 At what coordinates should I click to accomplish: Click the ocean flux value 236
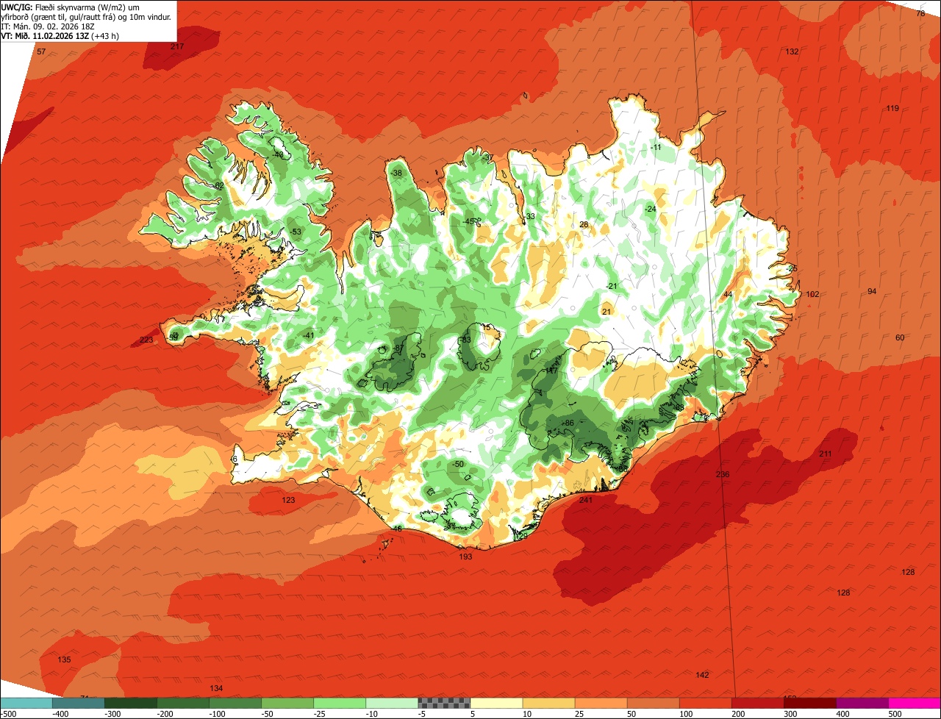(x=723, y=475)
